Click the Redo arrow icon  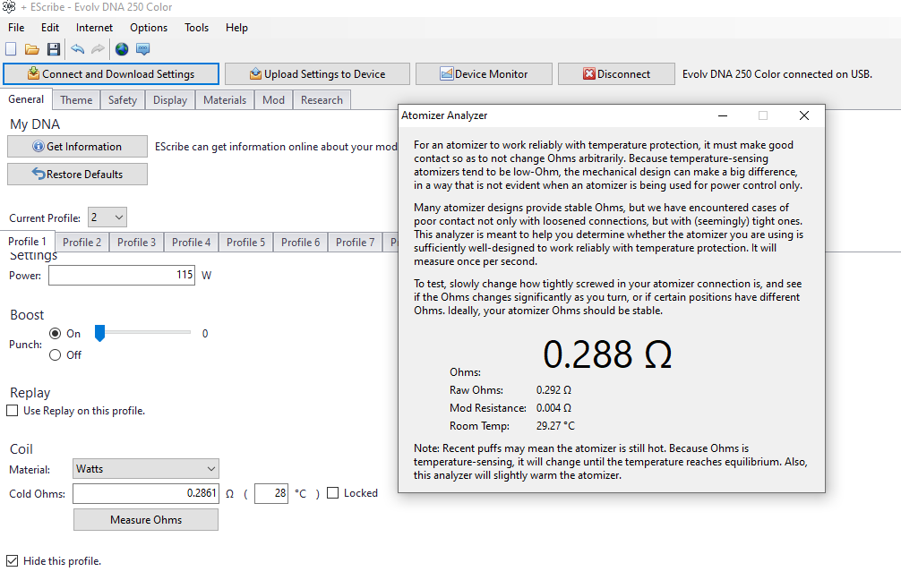[x=98, y=49]
